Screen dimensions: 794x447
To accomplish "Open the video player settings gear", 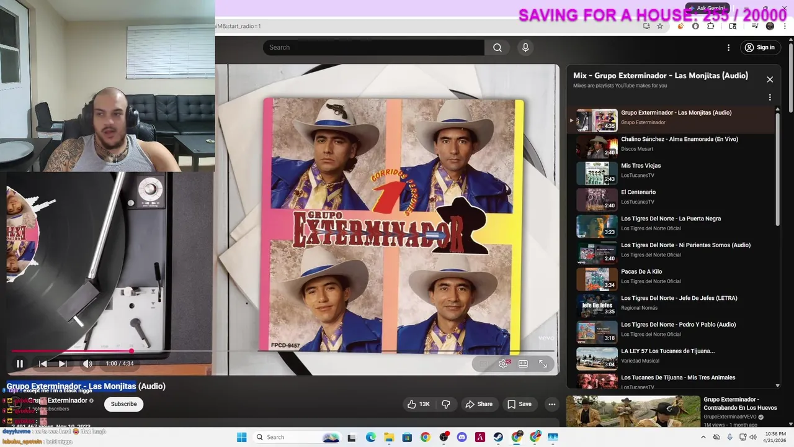I will (504, 364).
